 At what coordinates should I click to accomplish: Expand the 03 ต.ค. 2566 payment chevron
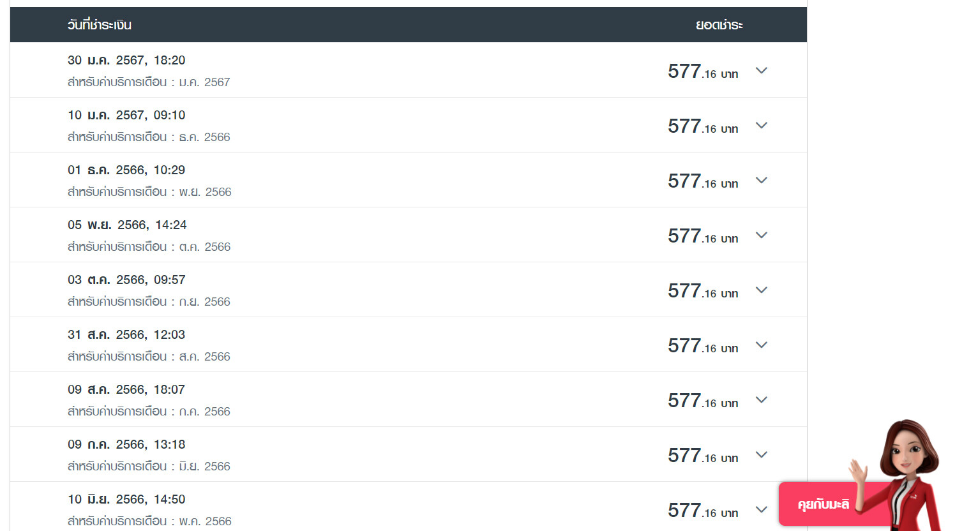pos(761,290)
